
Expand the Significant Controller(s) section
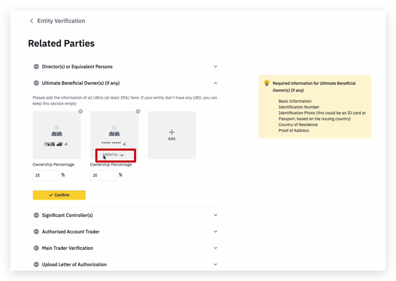[x=215, y=215]
